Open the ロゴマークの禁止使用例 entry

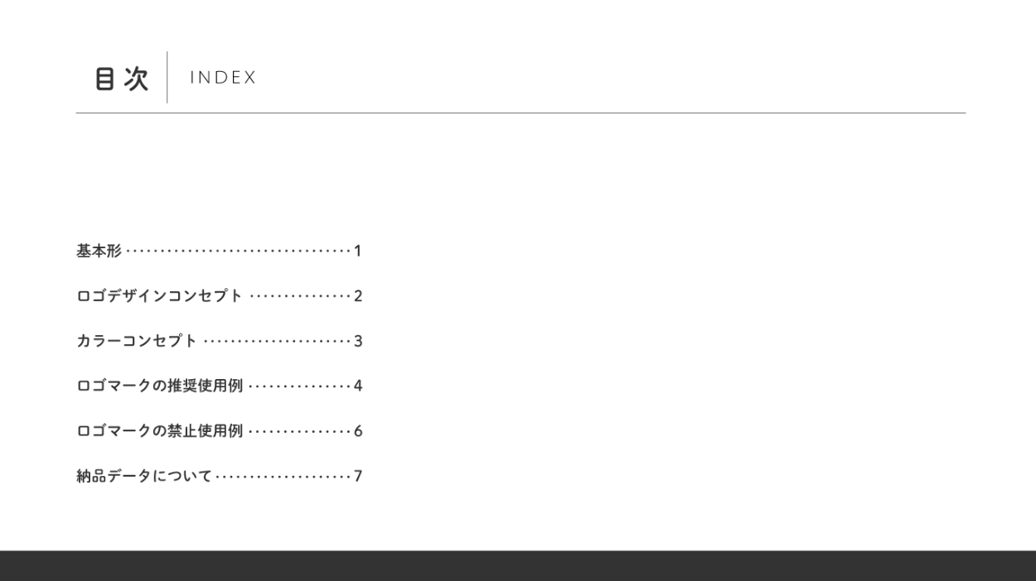(x=159, y=431)
